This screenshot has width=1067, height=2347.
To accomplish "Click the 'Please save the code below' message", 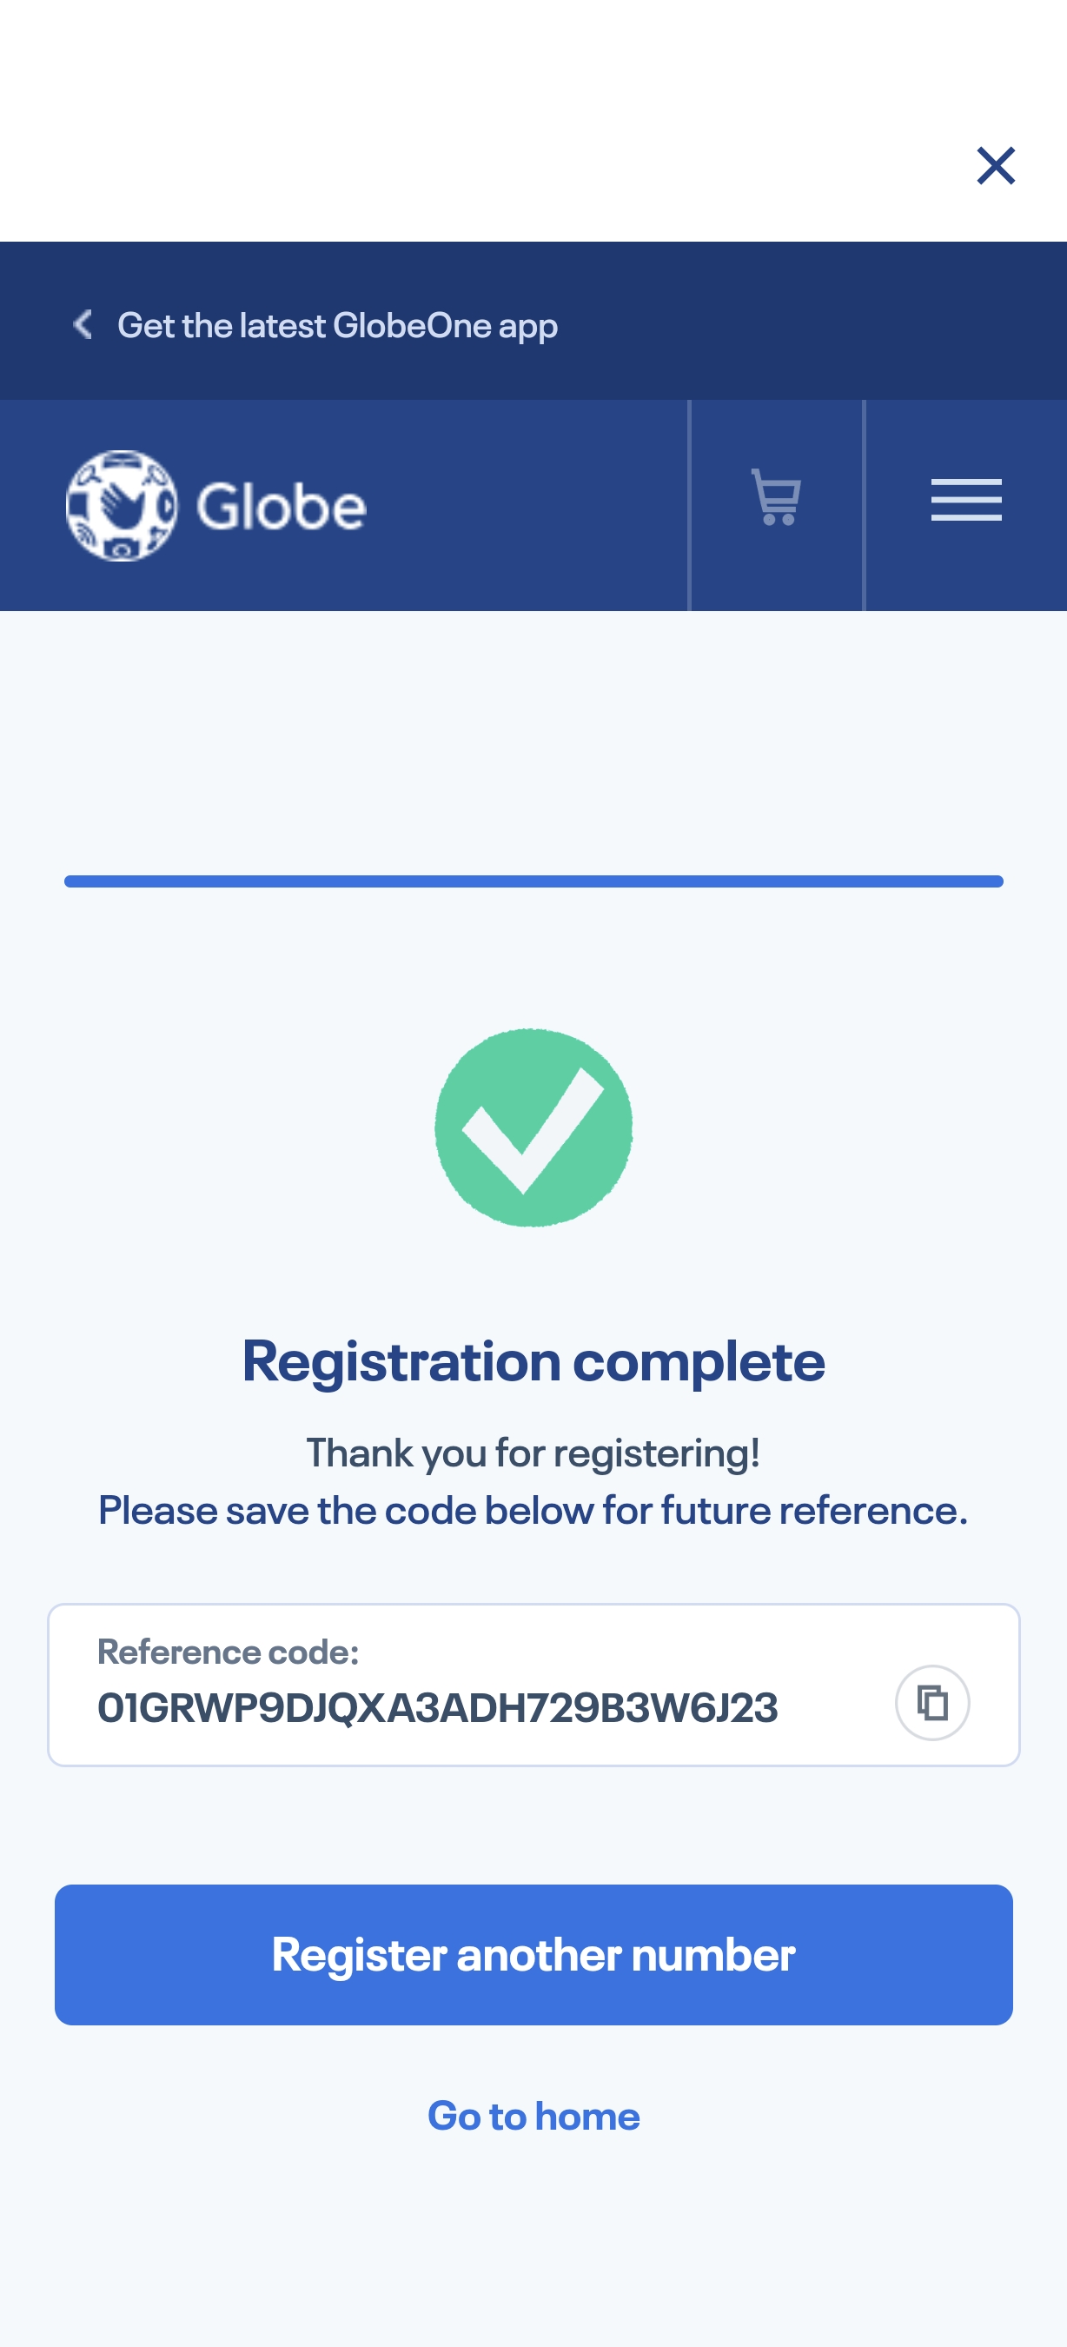I will point(533,1511).
